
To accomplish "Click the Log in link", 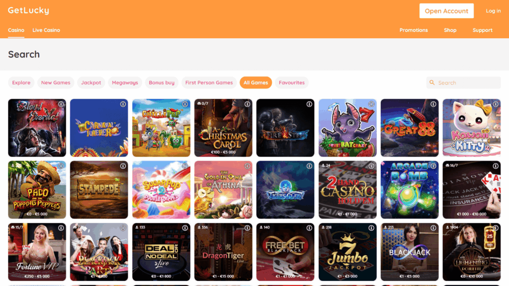I will [493, 11].
